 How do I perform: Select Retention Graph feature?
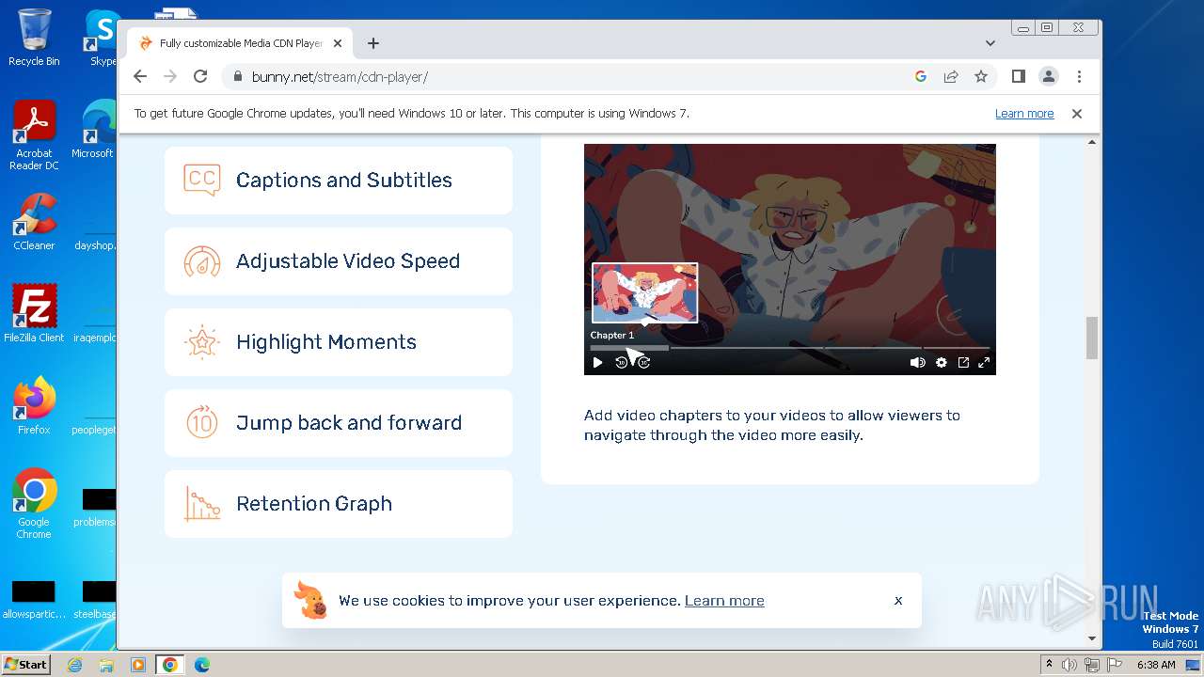pyautogui.click(x=339, y=503)
